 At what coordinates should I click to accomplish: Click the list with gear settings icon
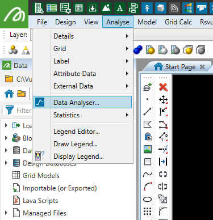tap(65, 8)
